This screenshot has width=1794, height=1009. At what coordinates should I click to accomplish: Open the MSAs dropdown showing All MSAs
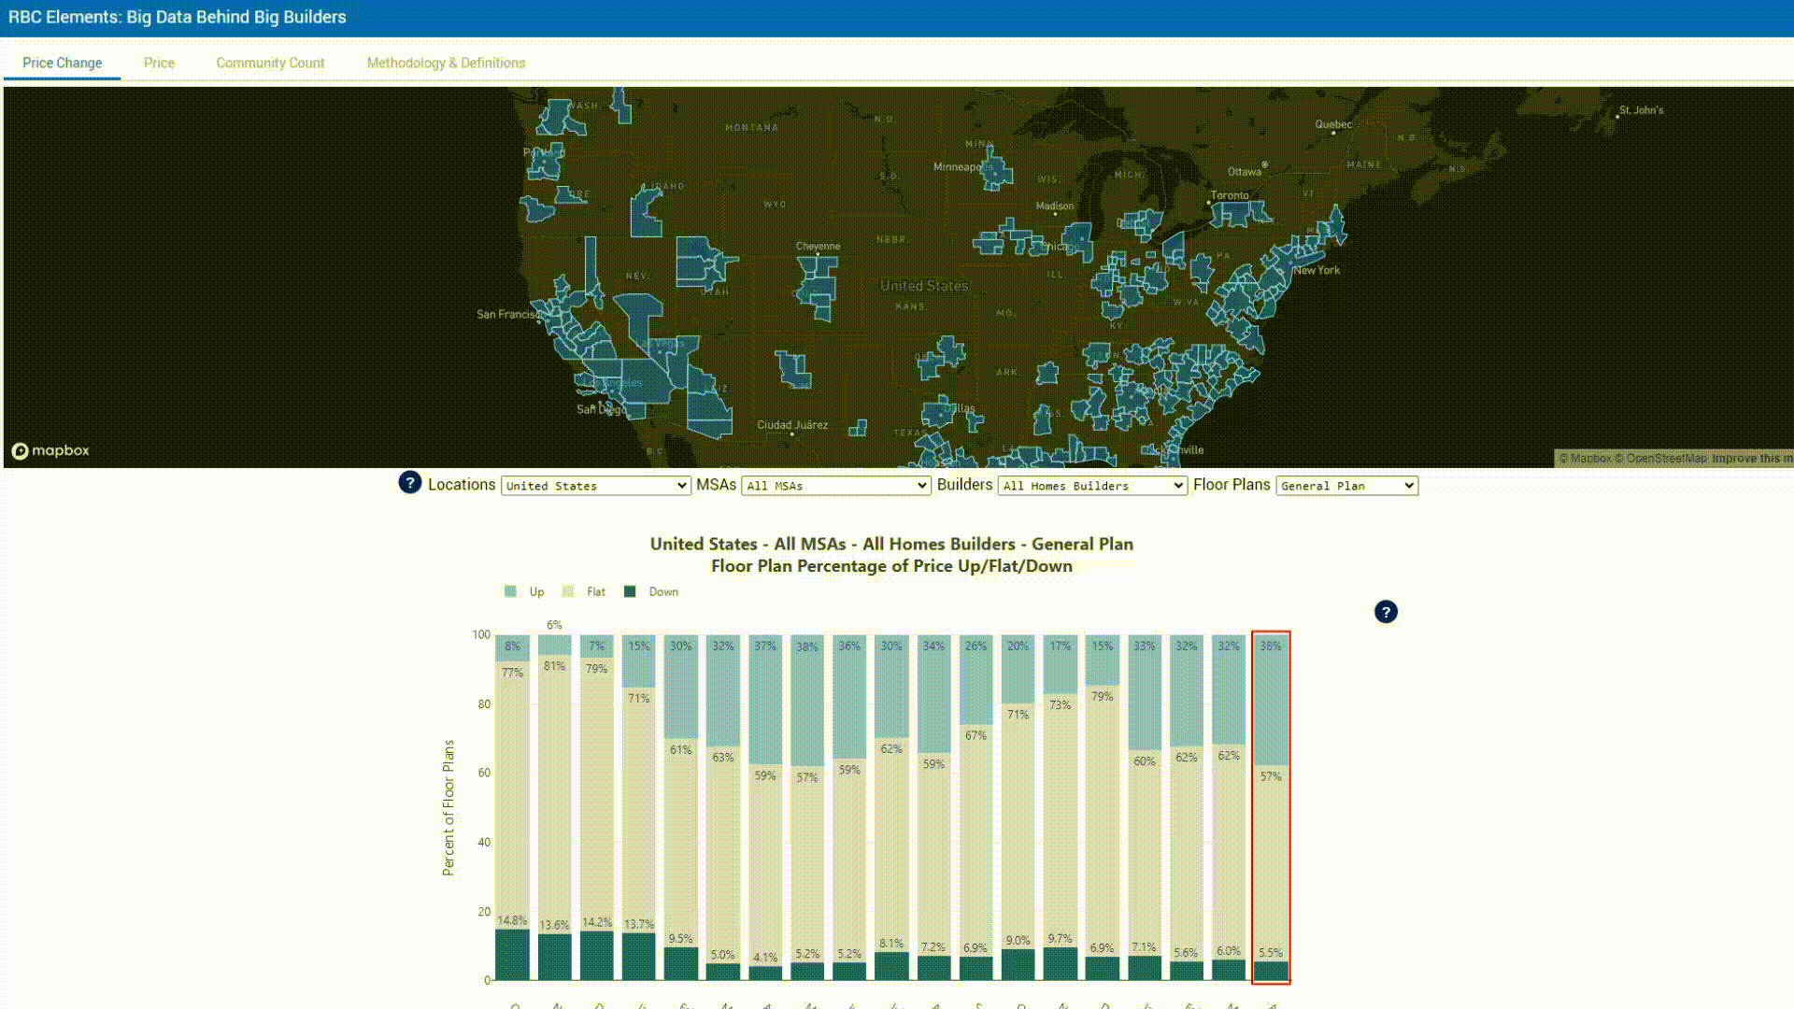click(836, 486)
